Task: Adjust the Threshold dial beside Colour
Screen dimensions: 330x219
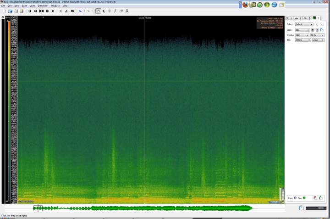Action: (316, 24)
